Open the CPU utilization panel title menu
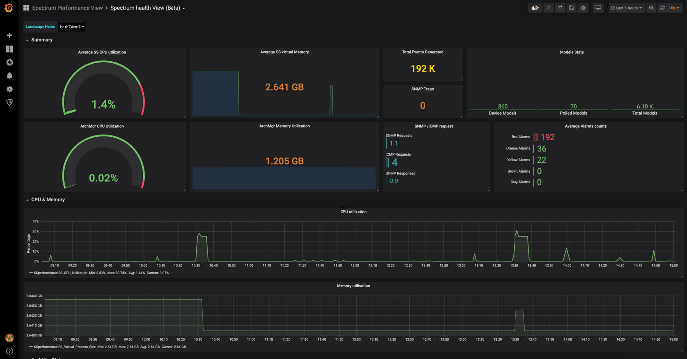This screenshot has height=359, width=687. pos(353,212)
